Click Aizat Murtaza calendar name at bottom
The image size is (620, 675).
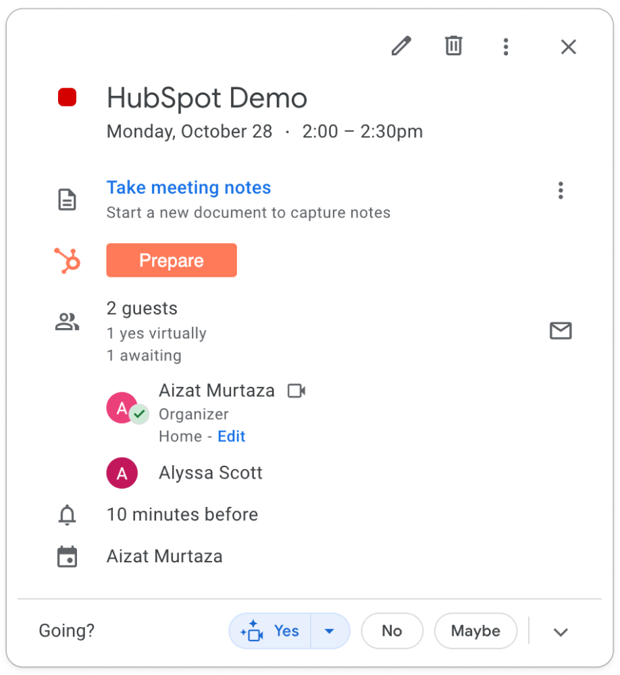click(165, 556)
